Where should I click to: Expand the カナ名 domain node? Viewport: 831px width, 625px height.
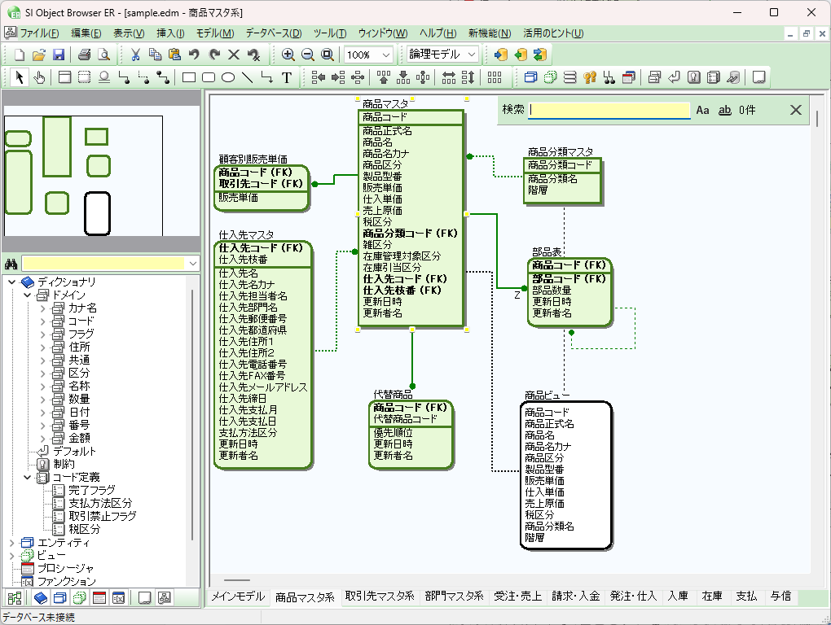[43, 308]
